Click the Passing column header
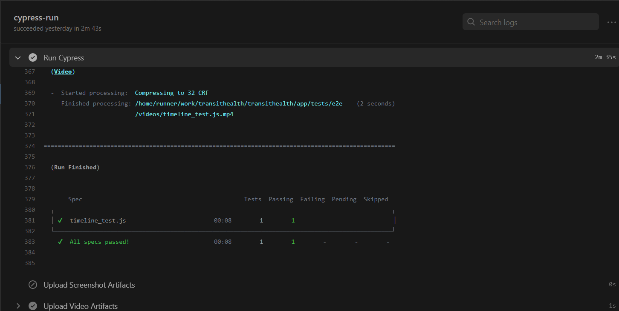The width and height of the screenshot is (619, 311). (x=281, y=199)
